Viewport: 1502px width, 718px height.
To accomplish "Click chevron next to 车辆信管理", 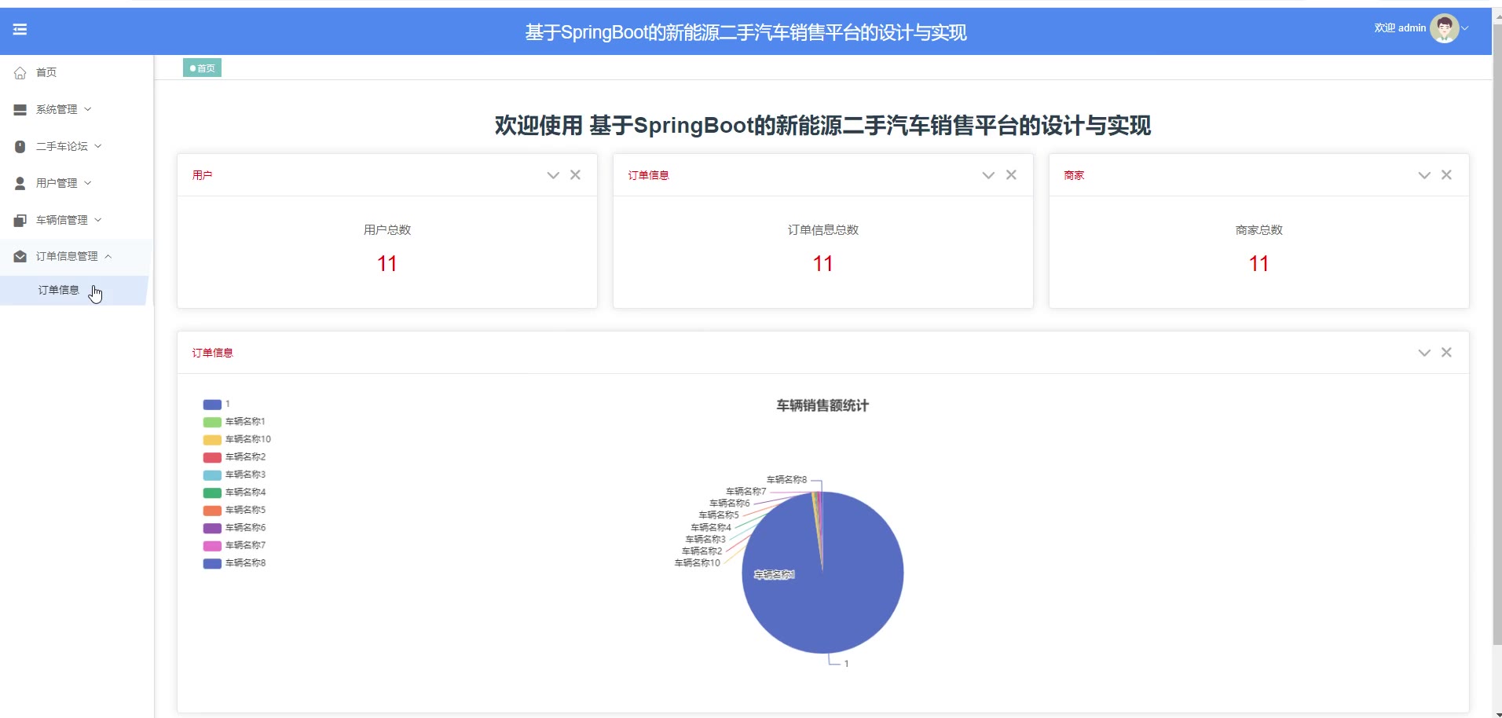I will [98, 220].
